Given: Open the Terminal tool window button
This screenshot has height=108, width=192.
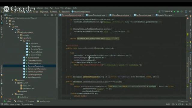Looking at the screenshot, I should [x=30, y=101].
